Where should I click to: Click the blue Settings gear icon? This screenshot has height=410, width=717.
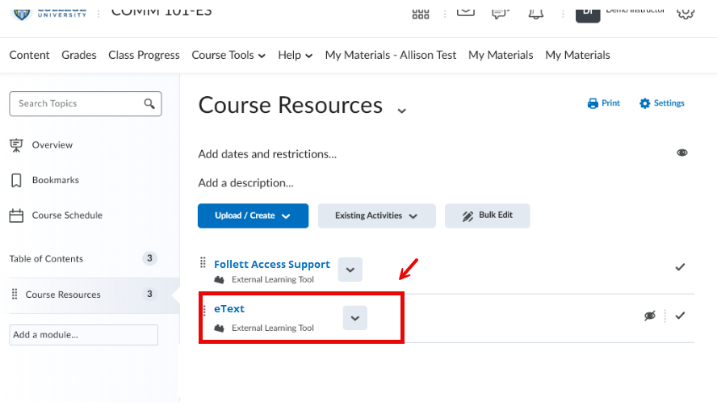tap(645, 103)
